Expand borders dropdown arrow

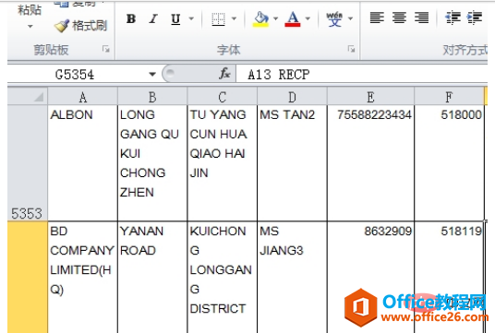[x=234, y=19]
